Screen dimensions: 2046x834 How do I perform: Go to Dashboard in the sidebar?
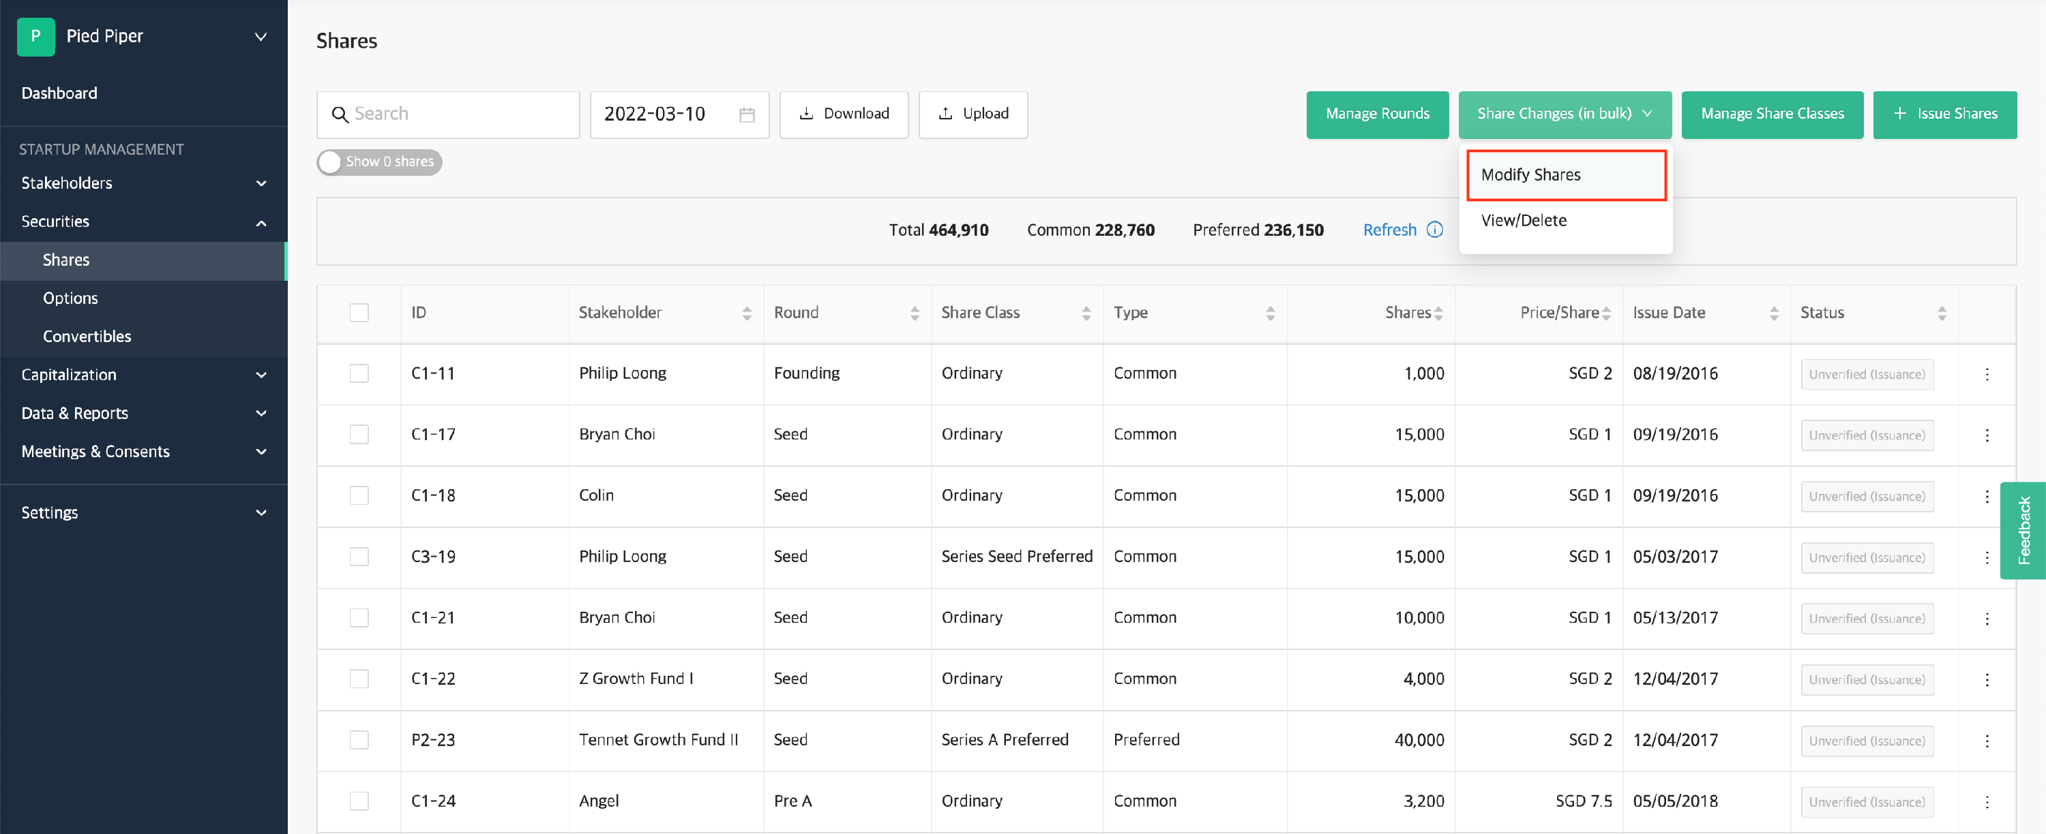[x=59, y=93]
